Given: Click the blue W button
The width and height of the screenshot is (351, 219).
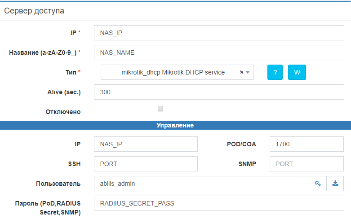Looking at the screenshot, I should click(x=297, y=72).
